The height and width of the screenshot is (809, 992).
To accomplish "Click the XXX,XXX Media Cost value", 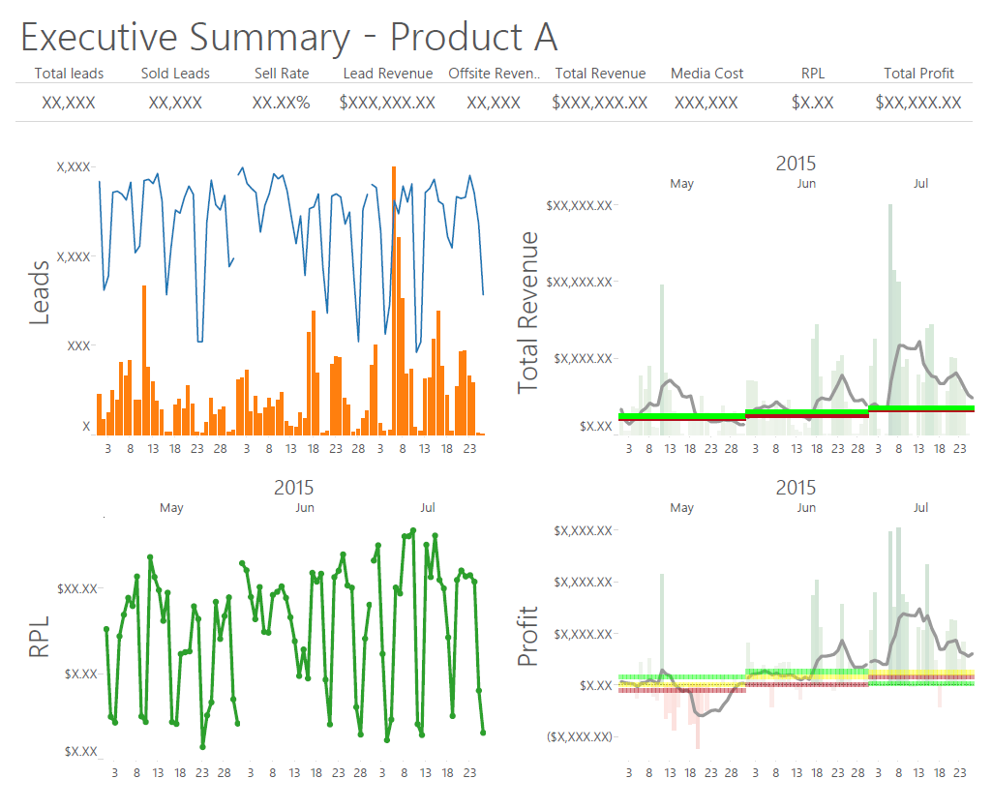I will (706, 103).
